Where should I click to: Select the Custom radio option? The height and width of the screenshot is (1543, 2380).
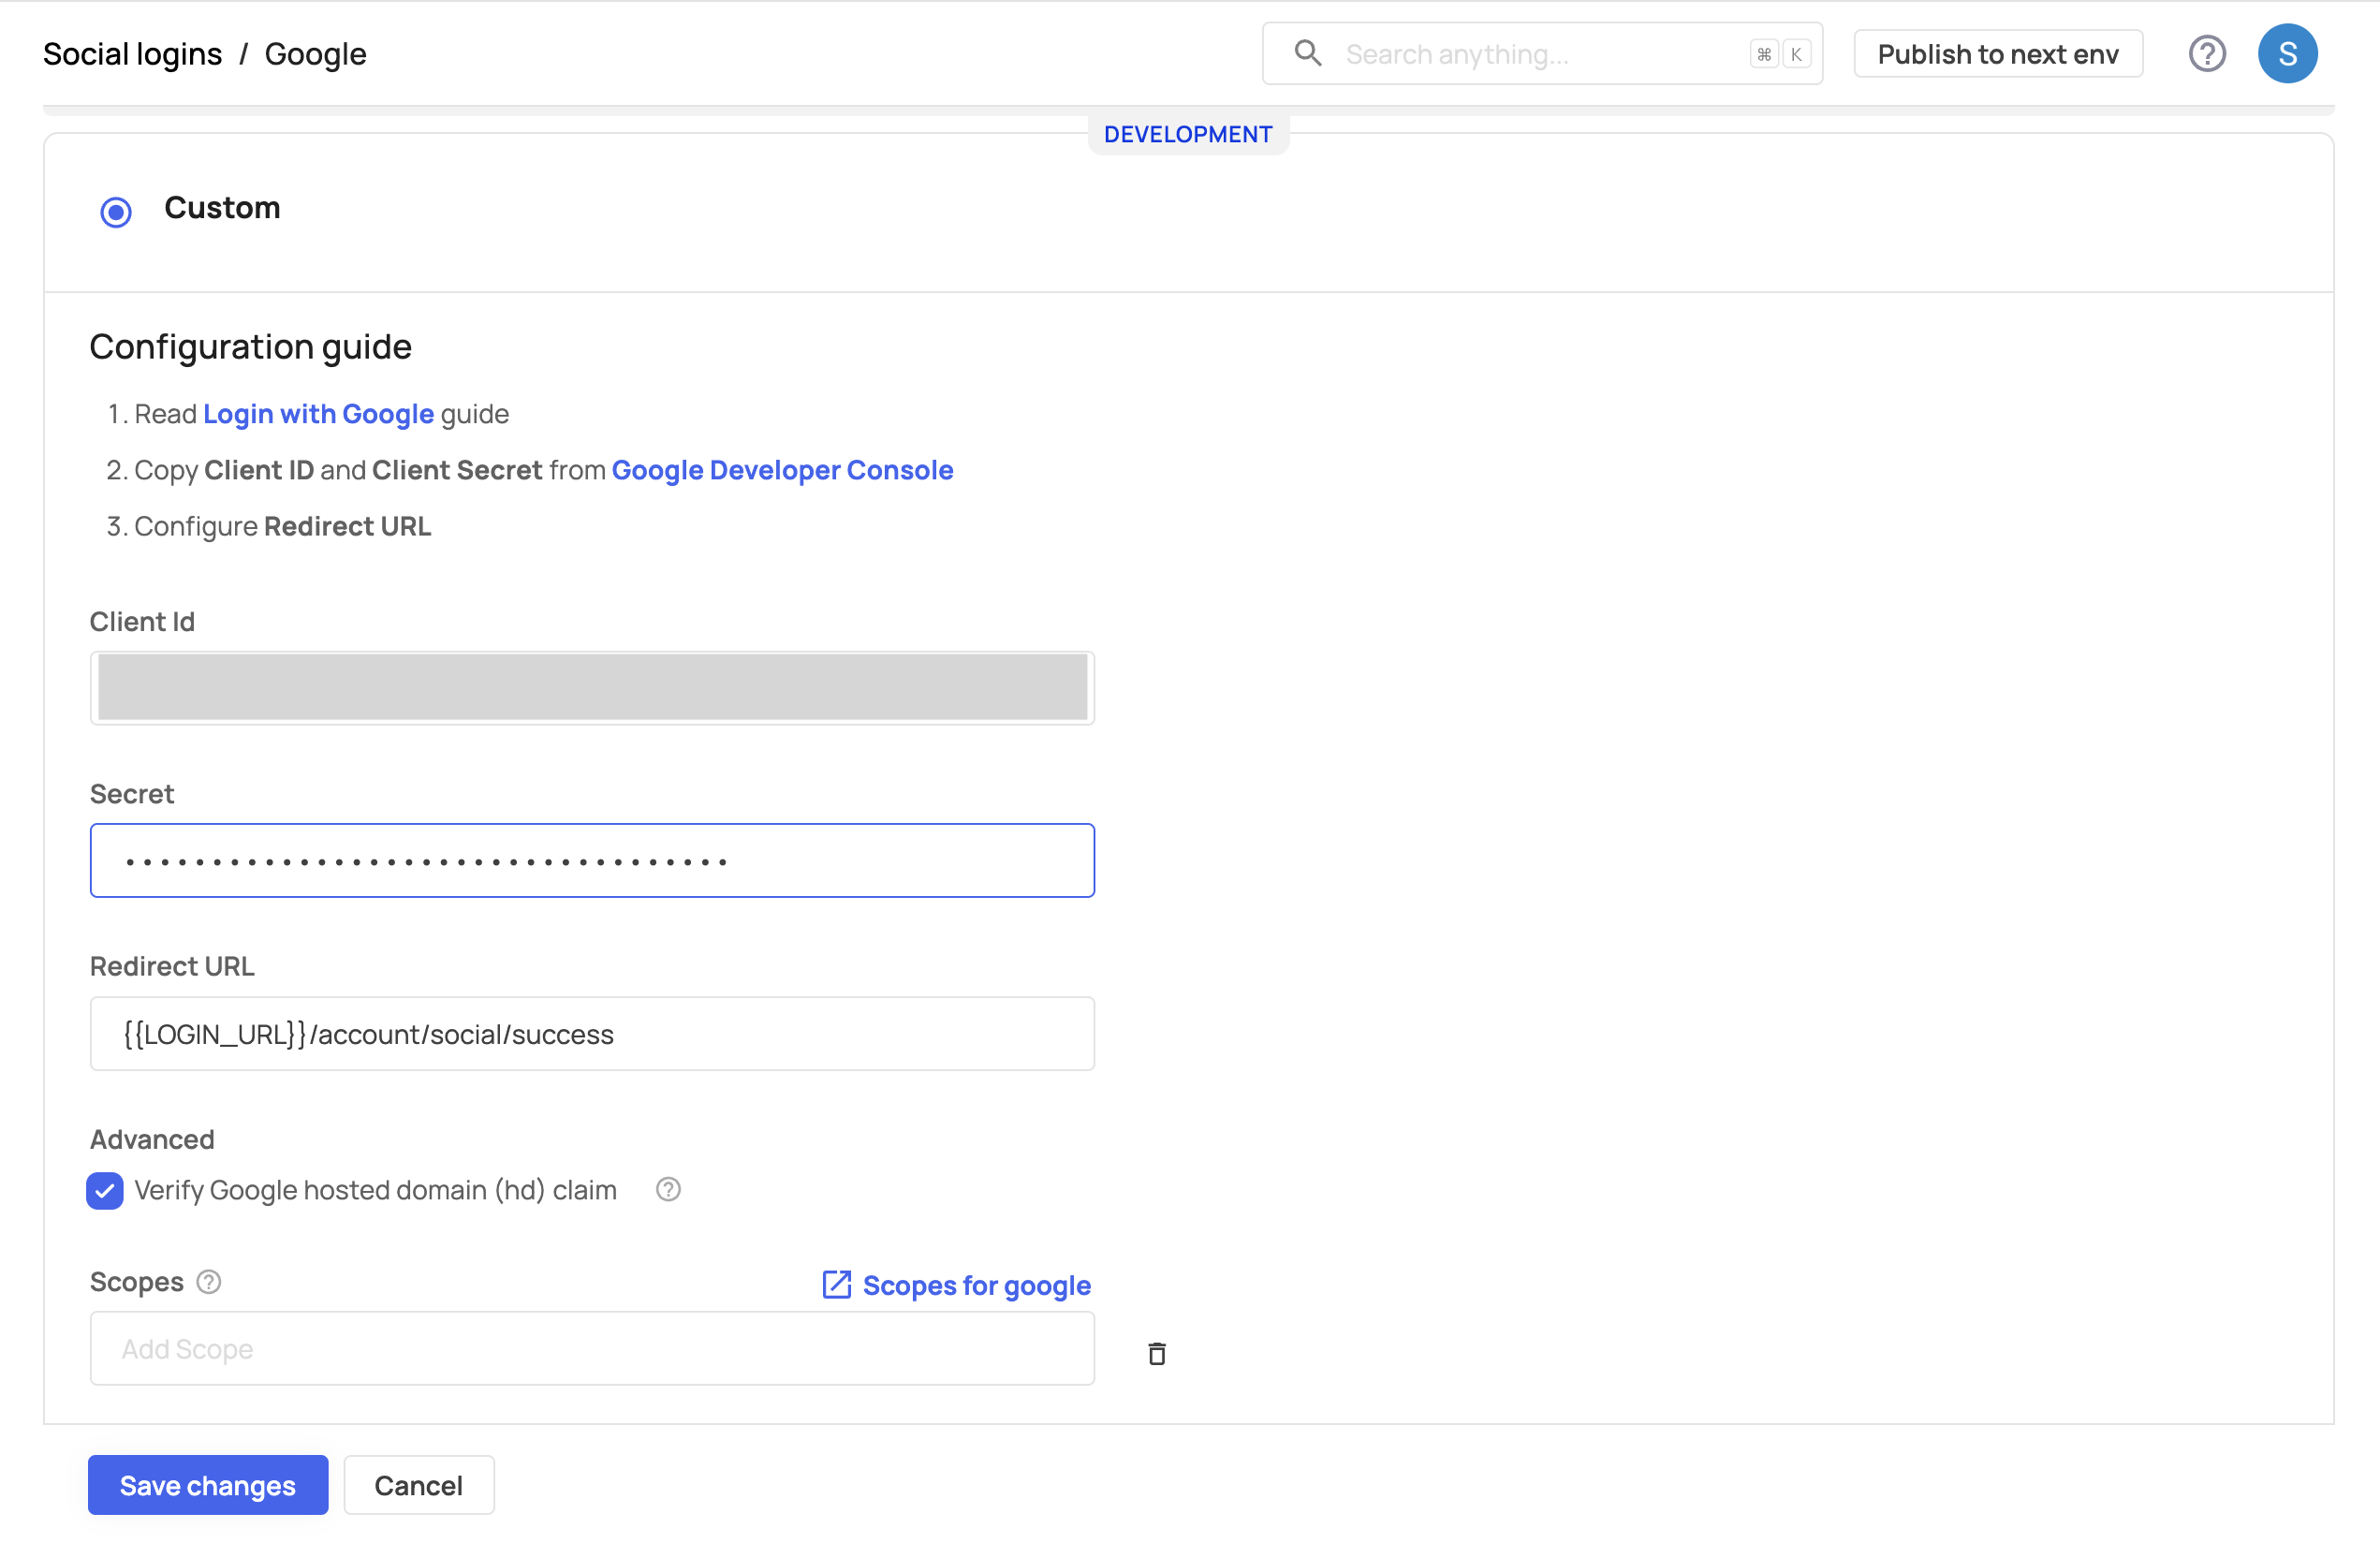click(116, 212)
